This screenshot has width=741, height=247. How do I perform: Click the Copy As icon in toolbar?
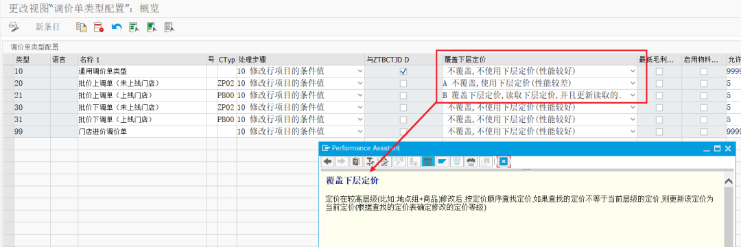[81, 27]
